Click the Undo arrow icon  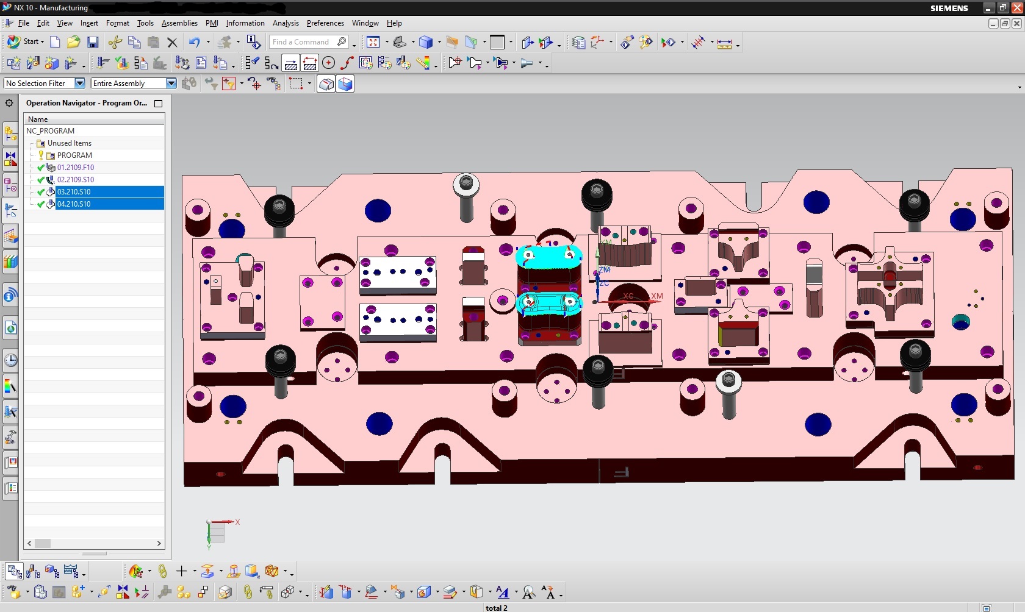194,42
